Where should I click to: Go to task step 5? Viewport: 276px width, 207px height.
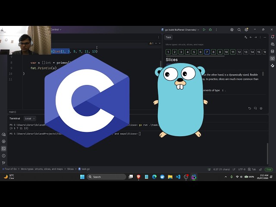[194, 52]
